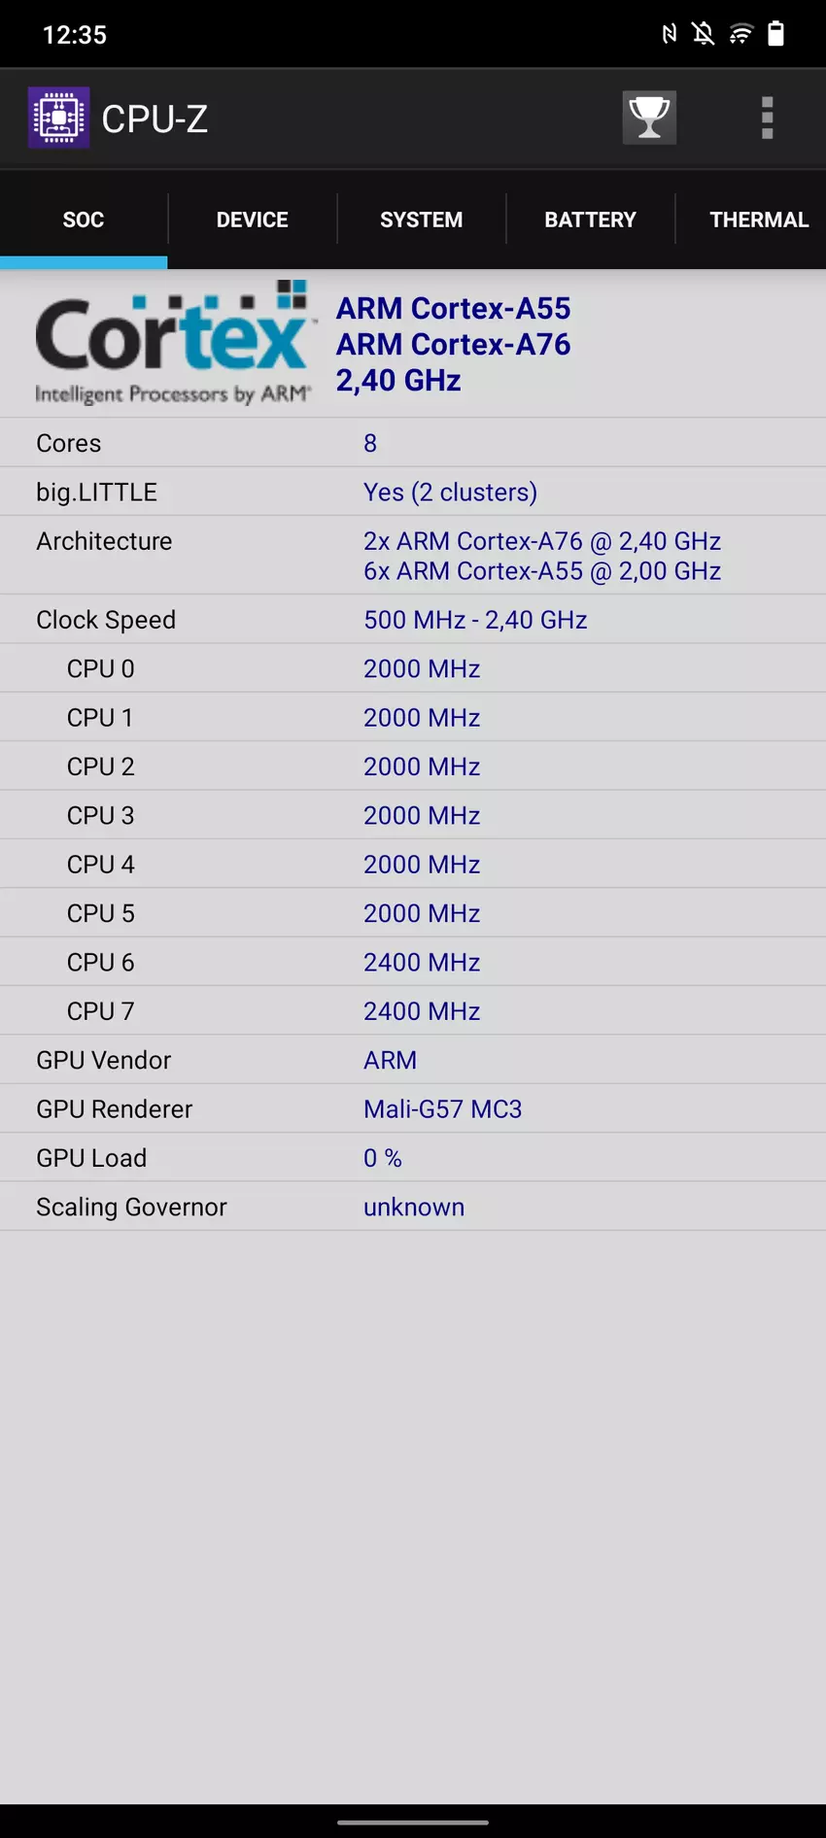This screenshot has width=826, height=1838.
Task: Open the SYSTEM tab
Action: pyautogui.click(x=421, y=220)
